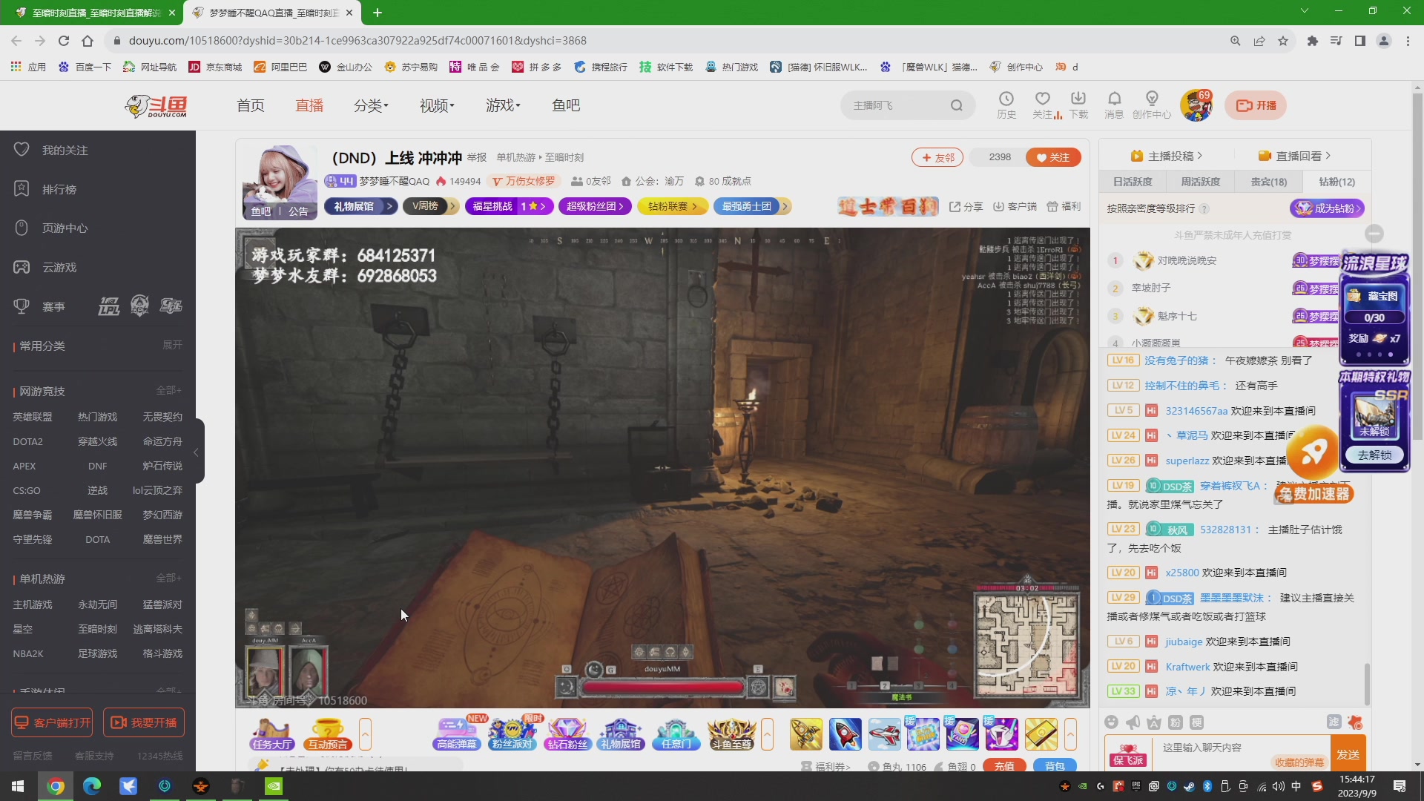1424x801 pixels.
Task: Expand 常用分类 with 展开
Action: (172, 345)
